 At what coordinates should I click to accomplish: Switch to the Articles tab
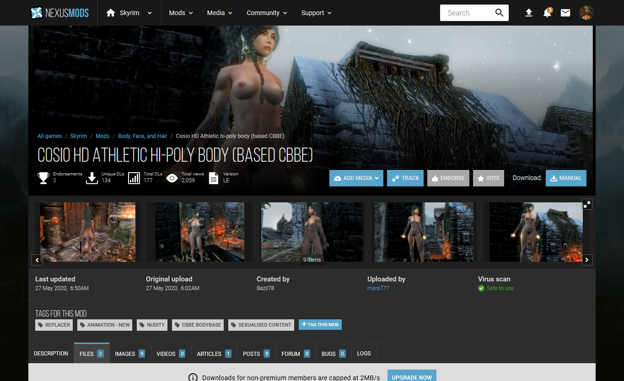(x=214, y=354)
